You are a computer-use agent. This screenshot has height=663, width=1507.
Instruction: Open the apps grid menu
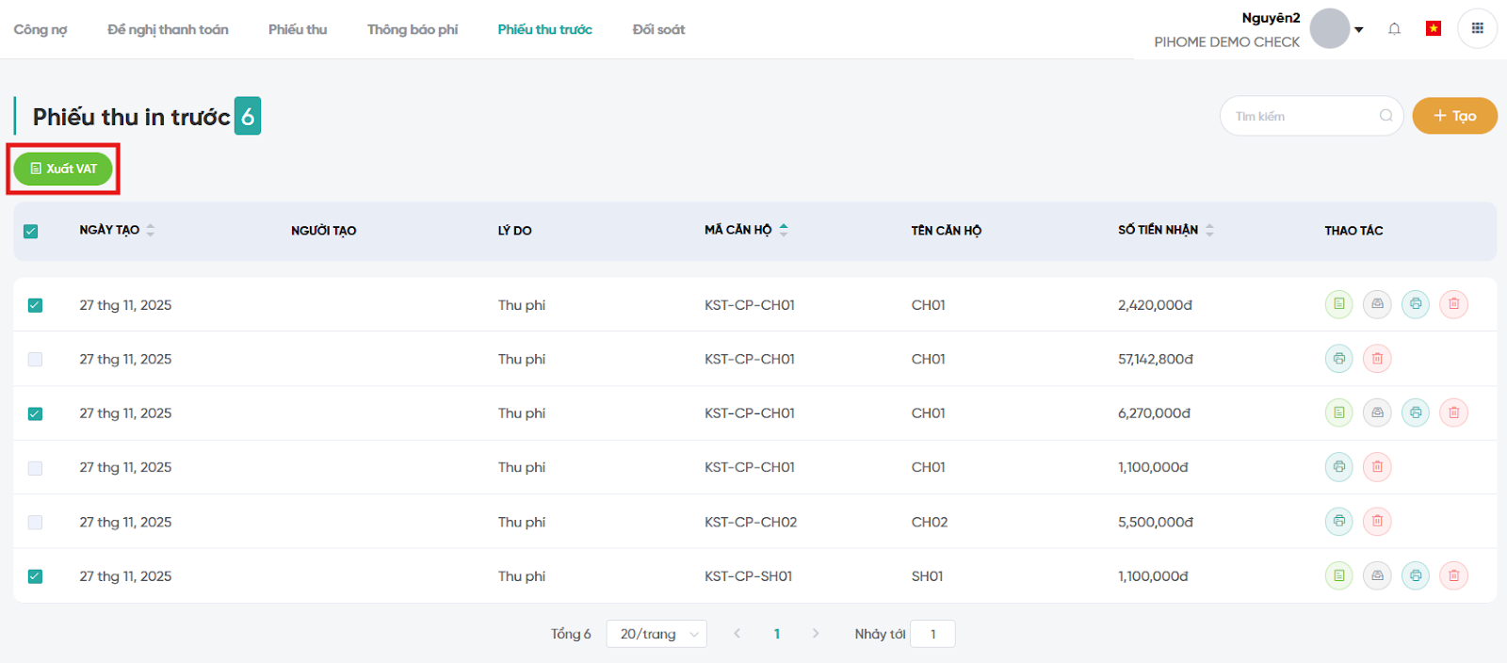point(1477,29)
